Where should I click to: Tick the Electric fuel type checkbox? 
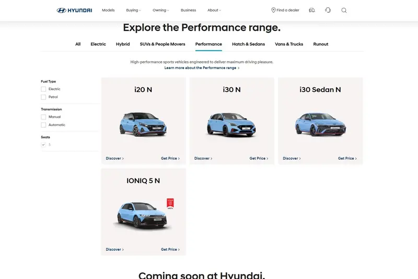[x=43, y=89]
